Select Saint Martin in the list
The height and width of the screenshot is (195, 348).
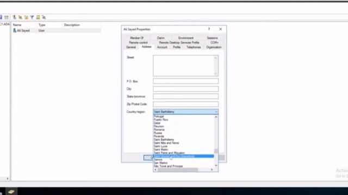(x=161, y=149)
